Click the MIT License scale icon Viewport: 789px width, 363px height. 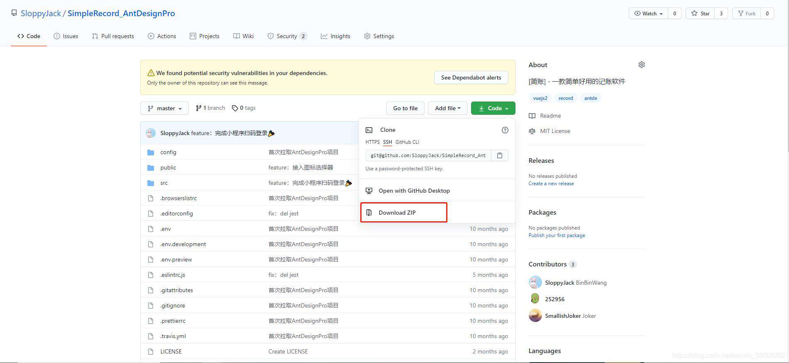click(x=532, y=131)
